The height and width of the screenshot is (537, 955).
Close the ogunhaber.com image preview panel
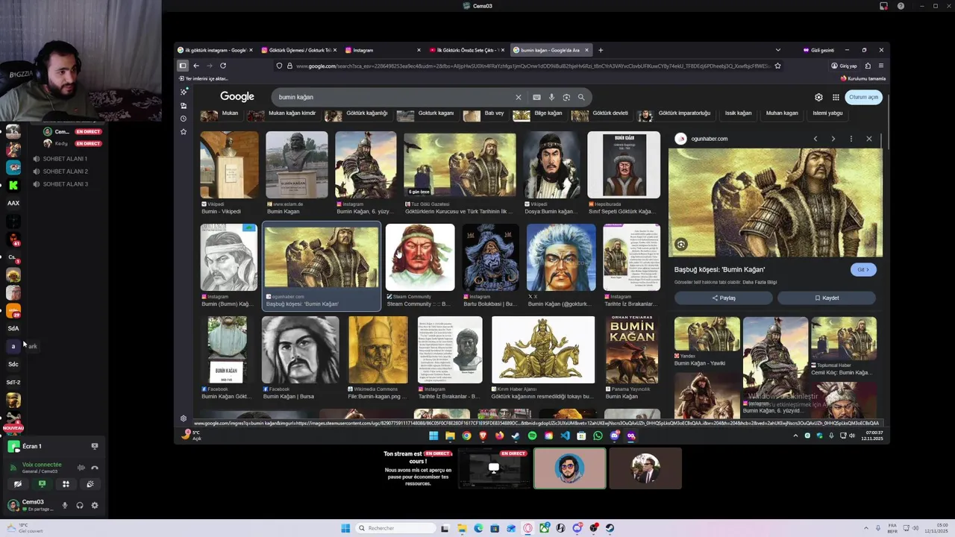(868, 139)
